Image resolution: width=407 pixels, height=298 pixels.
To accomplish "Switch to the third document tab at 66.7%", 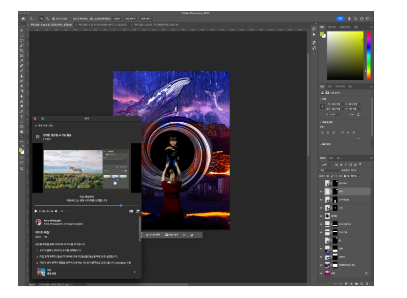I will click(157, 25).
